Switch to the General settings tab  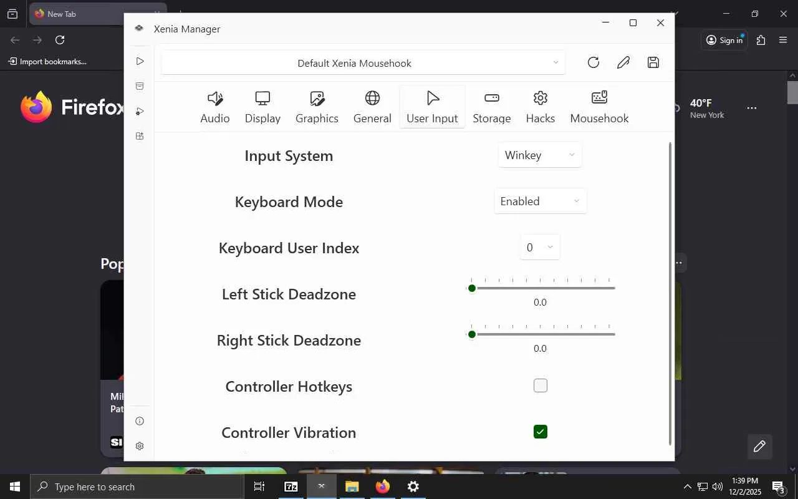[372, 107]
